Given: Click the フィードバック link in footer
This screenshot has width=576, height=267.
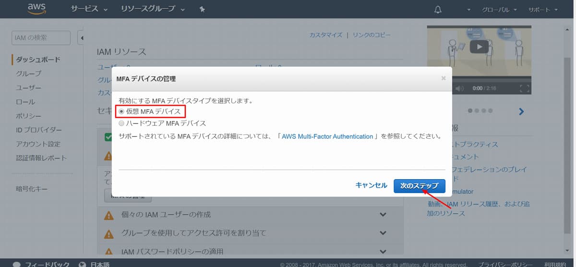Looking at the screenshot, I should (47, 265).
